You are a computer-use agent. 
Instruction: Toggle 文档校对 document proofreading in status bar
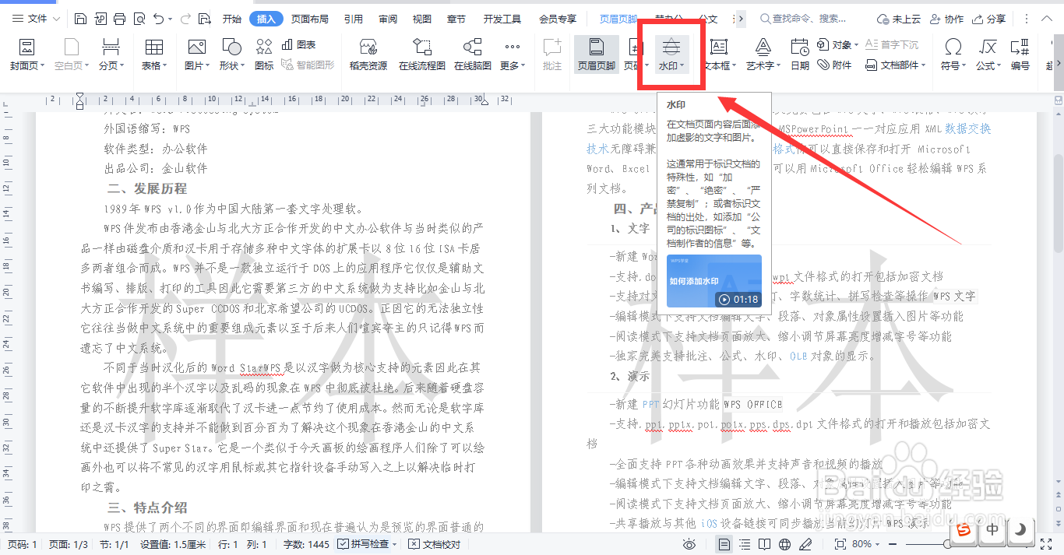pyautogui.click(x=435, y=544)
